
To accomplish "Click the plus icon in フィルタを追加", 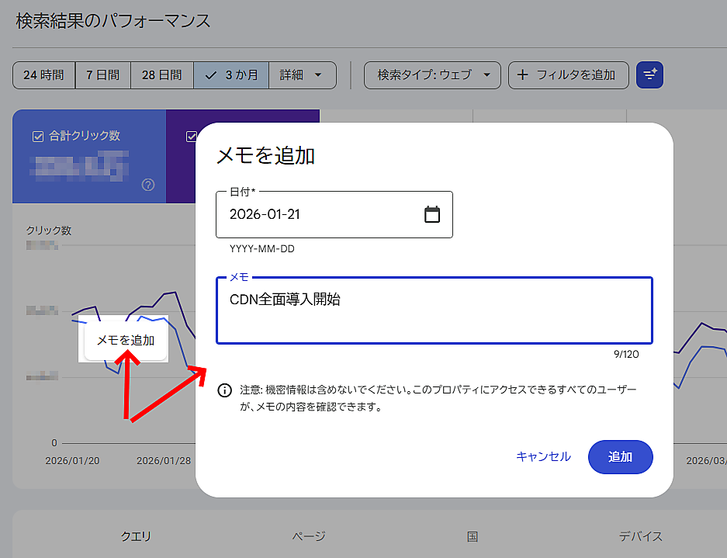I will click(x=523, y=75).
